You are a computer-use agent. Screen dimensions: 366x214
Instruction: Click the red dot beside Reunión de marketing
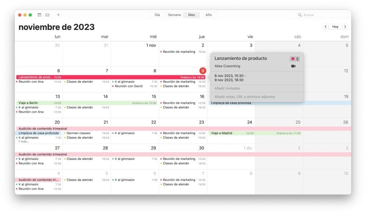pyautogui.click(x=162, y=51)
